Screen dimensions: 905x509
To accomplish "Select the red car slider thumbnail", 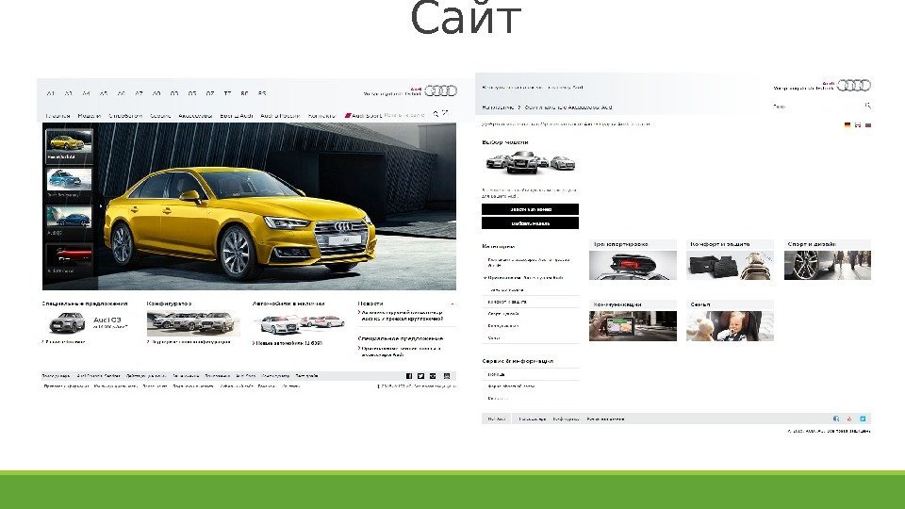I will tap(69, 257).
